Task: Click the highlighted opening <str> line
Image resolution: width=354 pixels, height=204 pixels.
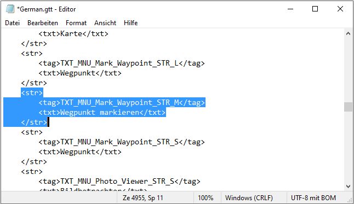Action: pyautogui.click(x=32, y=93)
